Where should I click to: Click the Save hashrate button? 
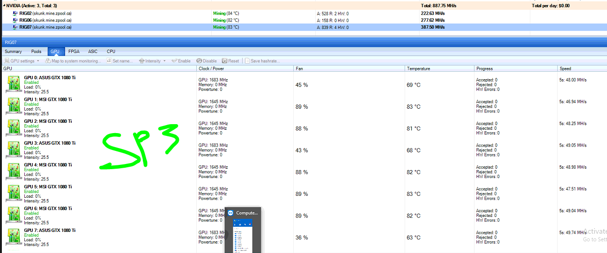[262, 61]
